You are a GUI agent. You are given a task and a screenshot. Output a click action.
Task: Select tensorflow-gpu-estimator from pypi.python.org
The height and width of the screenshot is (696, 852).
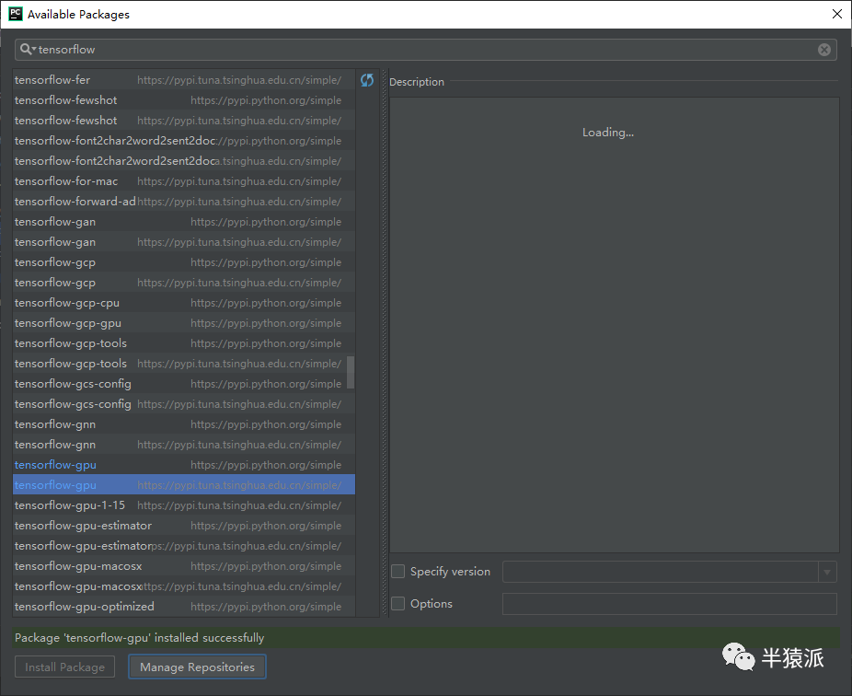coord(184,526)
